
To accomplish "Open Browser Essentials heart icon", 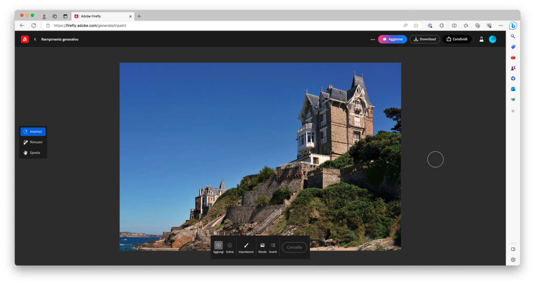I will [x=489, y=26].
